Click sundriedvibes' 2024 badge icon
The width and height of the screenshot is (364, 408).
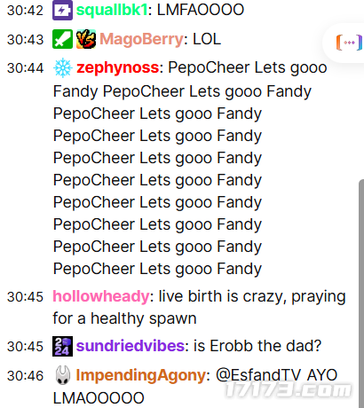62,346
